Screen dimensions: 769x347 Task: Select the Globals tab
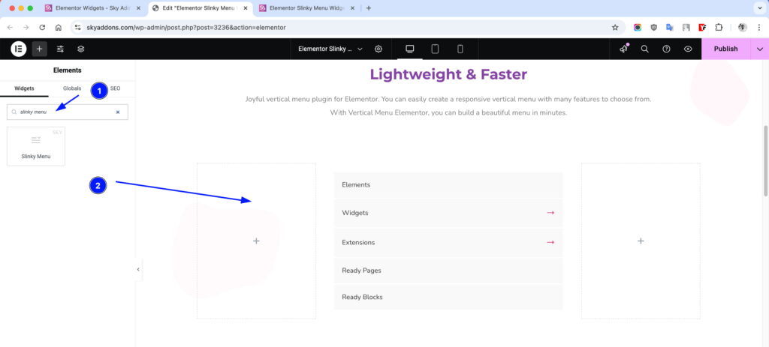[x=72, y=88]
